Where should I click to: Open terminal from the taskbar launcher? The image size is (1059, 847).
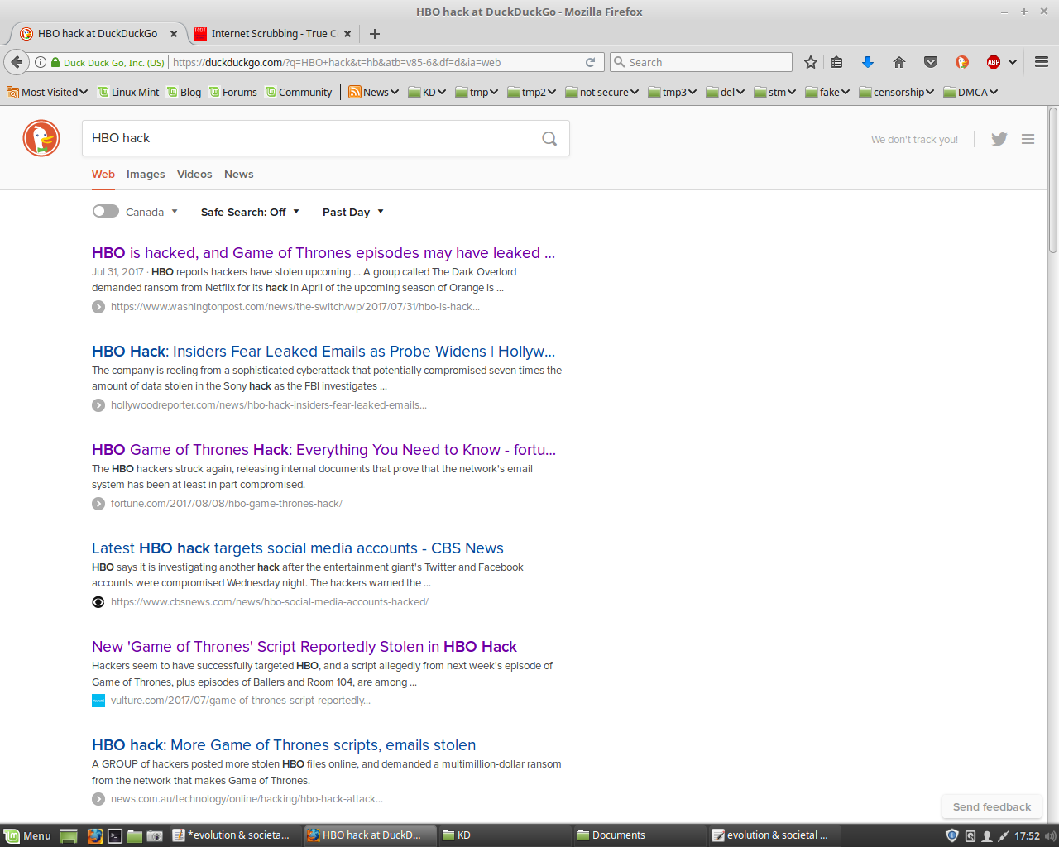tap(115, 835)
